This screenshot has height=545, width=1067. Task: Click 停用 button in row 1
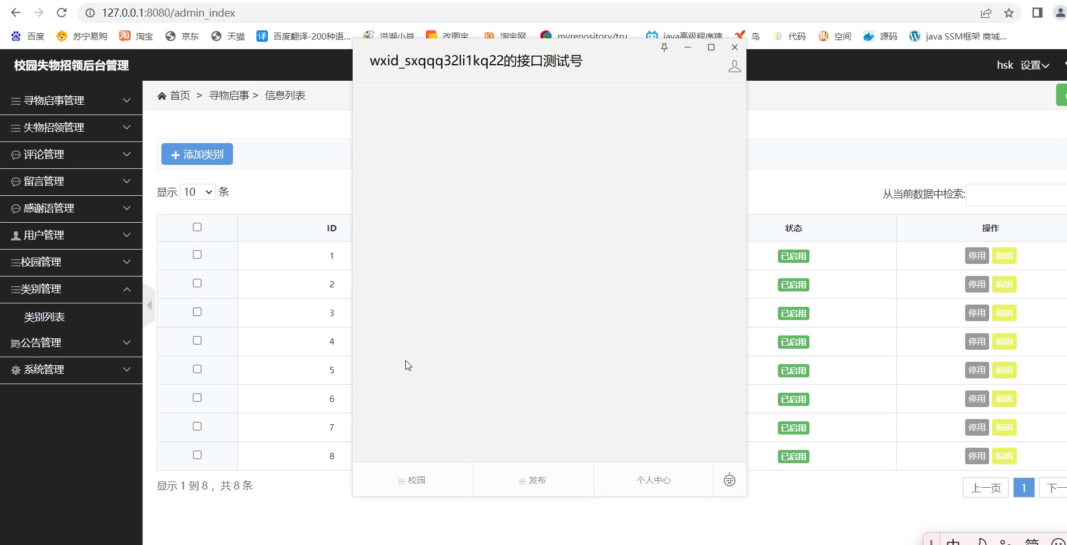tap(977, 256)
